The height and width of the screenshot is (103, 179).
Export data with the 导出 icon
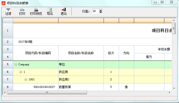(x=50, y=12)
